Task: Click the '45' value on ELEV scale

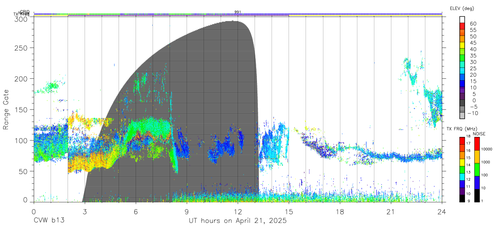Action: [x=473, y=42]
